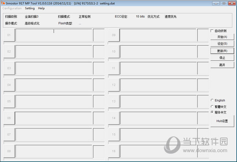The height and width of the screenshot is (162, 237).
Task: Open the Help menu
Action: point(41,8)
